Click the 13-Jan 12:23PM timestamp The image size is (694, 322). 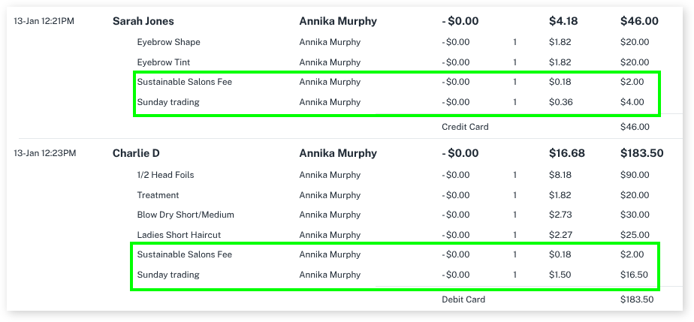pyautogui.click(x=44, y=153)
